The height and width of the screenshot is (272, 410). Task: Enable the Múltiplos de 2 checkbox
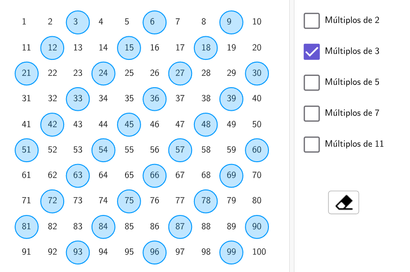point(312,21)
